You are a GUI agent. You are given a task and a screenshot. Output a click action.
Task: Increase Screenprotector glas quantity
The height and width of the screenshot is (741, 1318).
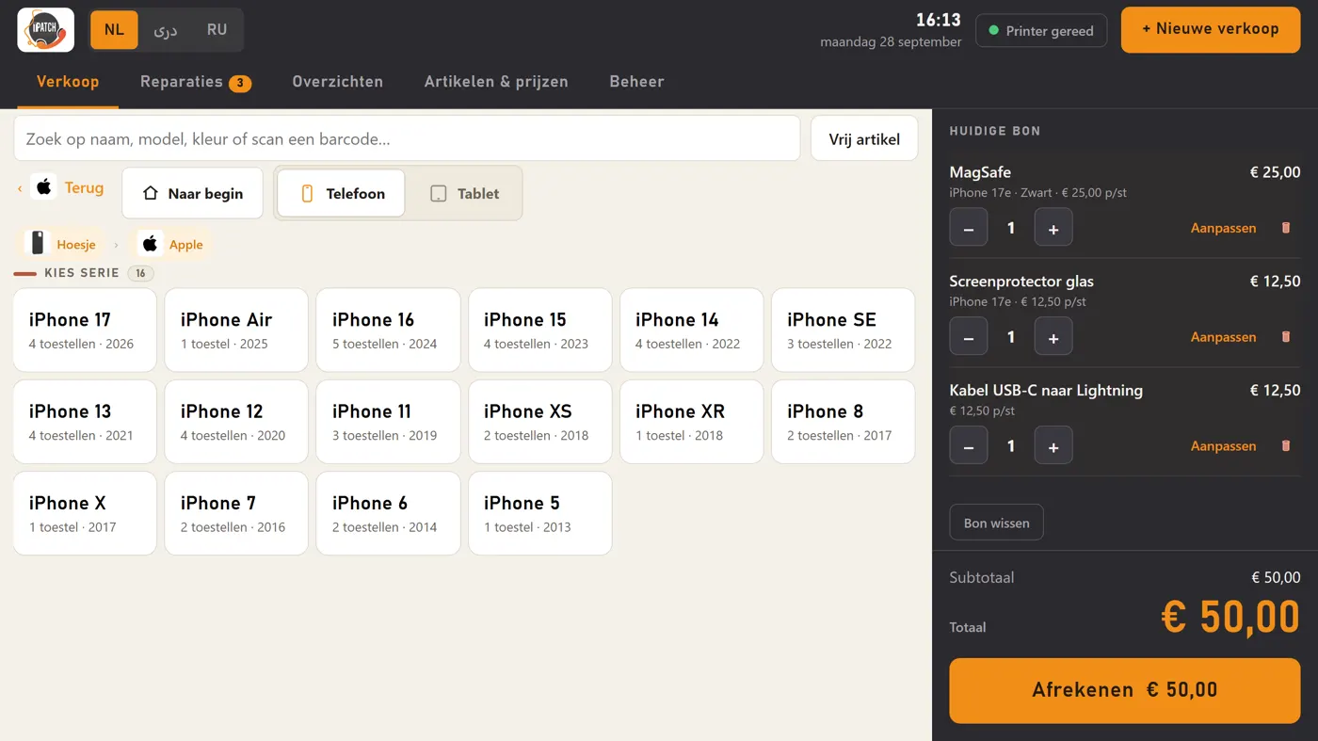coord(1053,336)
